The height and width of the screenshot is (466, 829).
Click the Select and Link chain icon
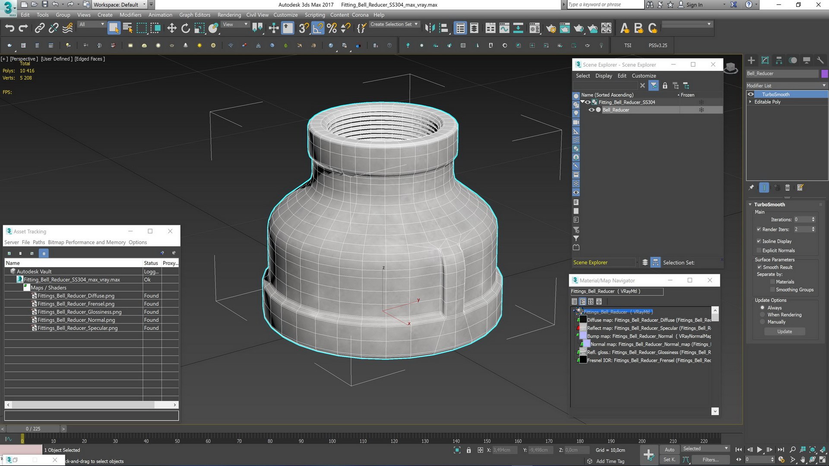pos(40,28)
